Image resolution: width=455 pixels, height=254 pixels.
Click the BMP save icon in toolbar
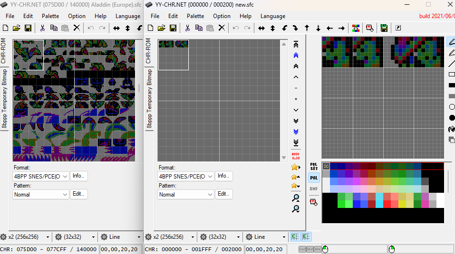coord(384,28)
